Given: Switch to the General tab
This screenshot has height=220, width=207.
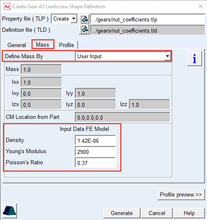Looking at the screenshot, I should point(17,45).
